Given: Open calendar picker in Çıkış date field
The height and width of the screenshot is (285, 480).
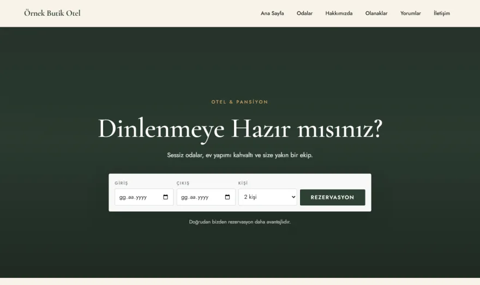Looking at the screenshot, I should point(227,197).
